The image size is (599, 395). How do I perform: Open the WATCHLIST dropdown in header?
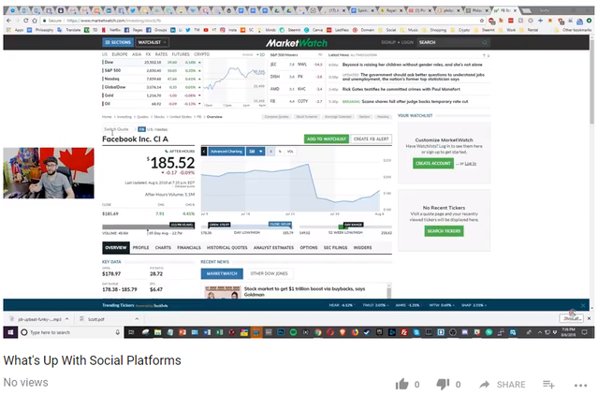pos(152,42)
